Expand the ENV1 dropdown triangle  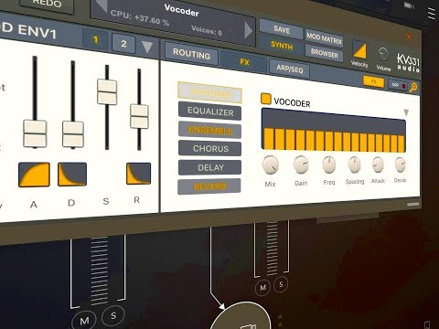[147, 47]
